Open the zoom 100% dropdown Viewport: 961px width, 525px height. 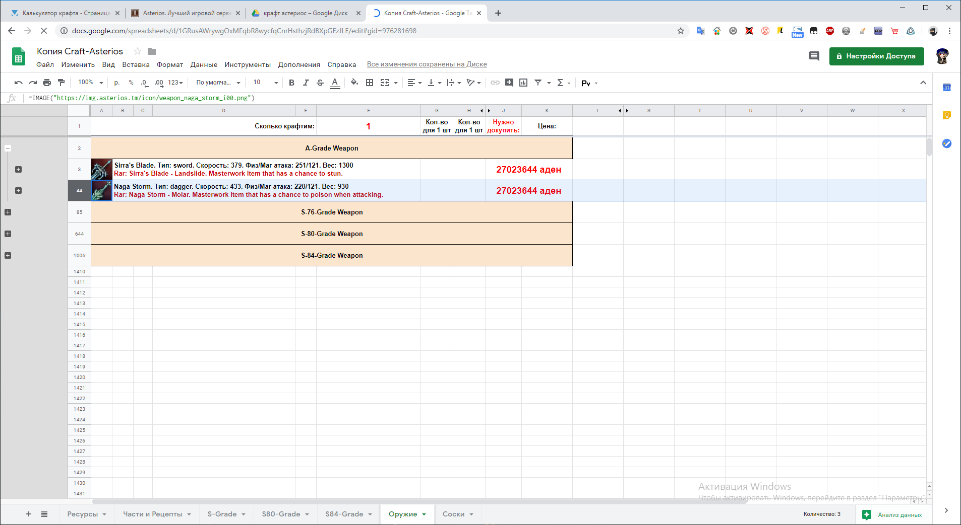[90, 83]
